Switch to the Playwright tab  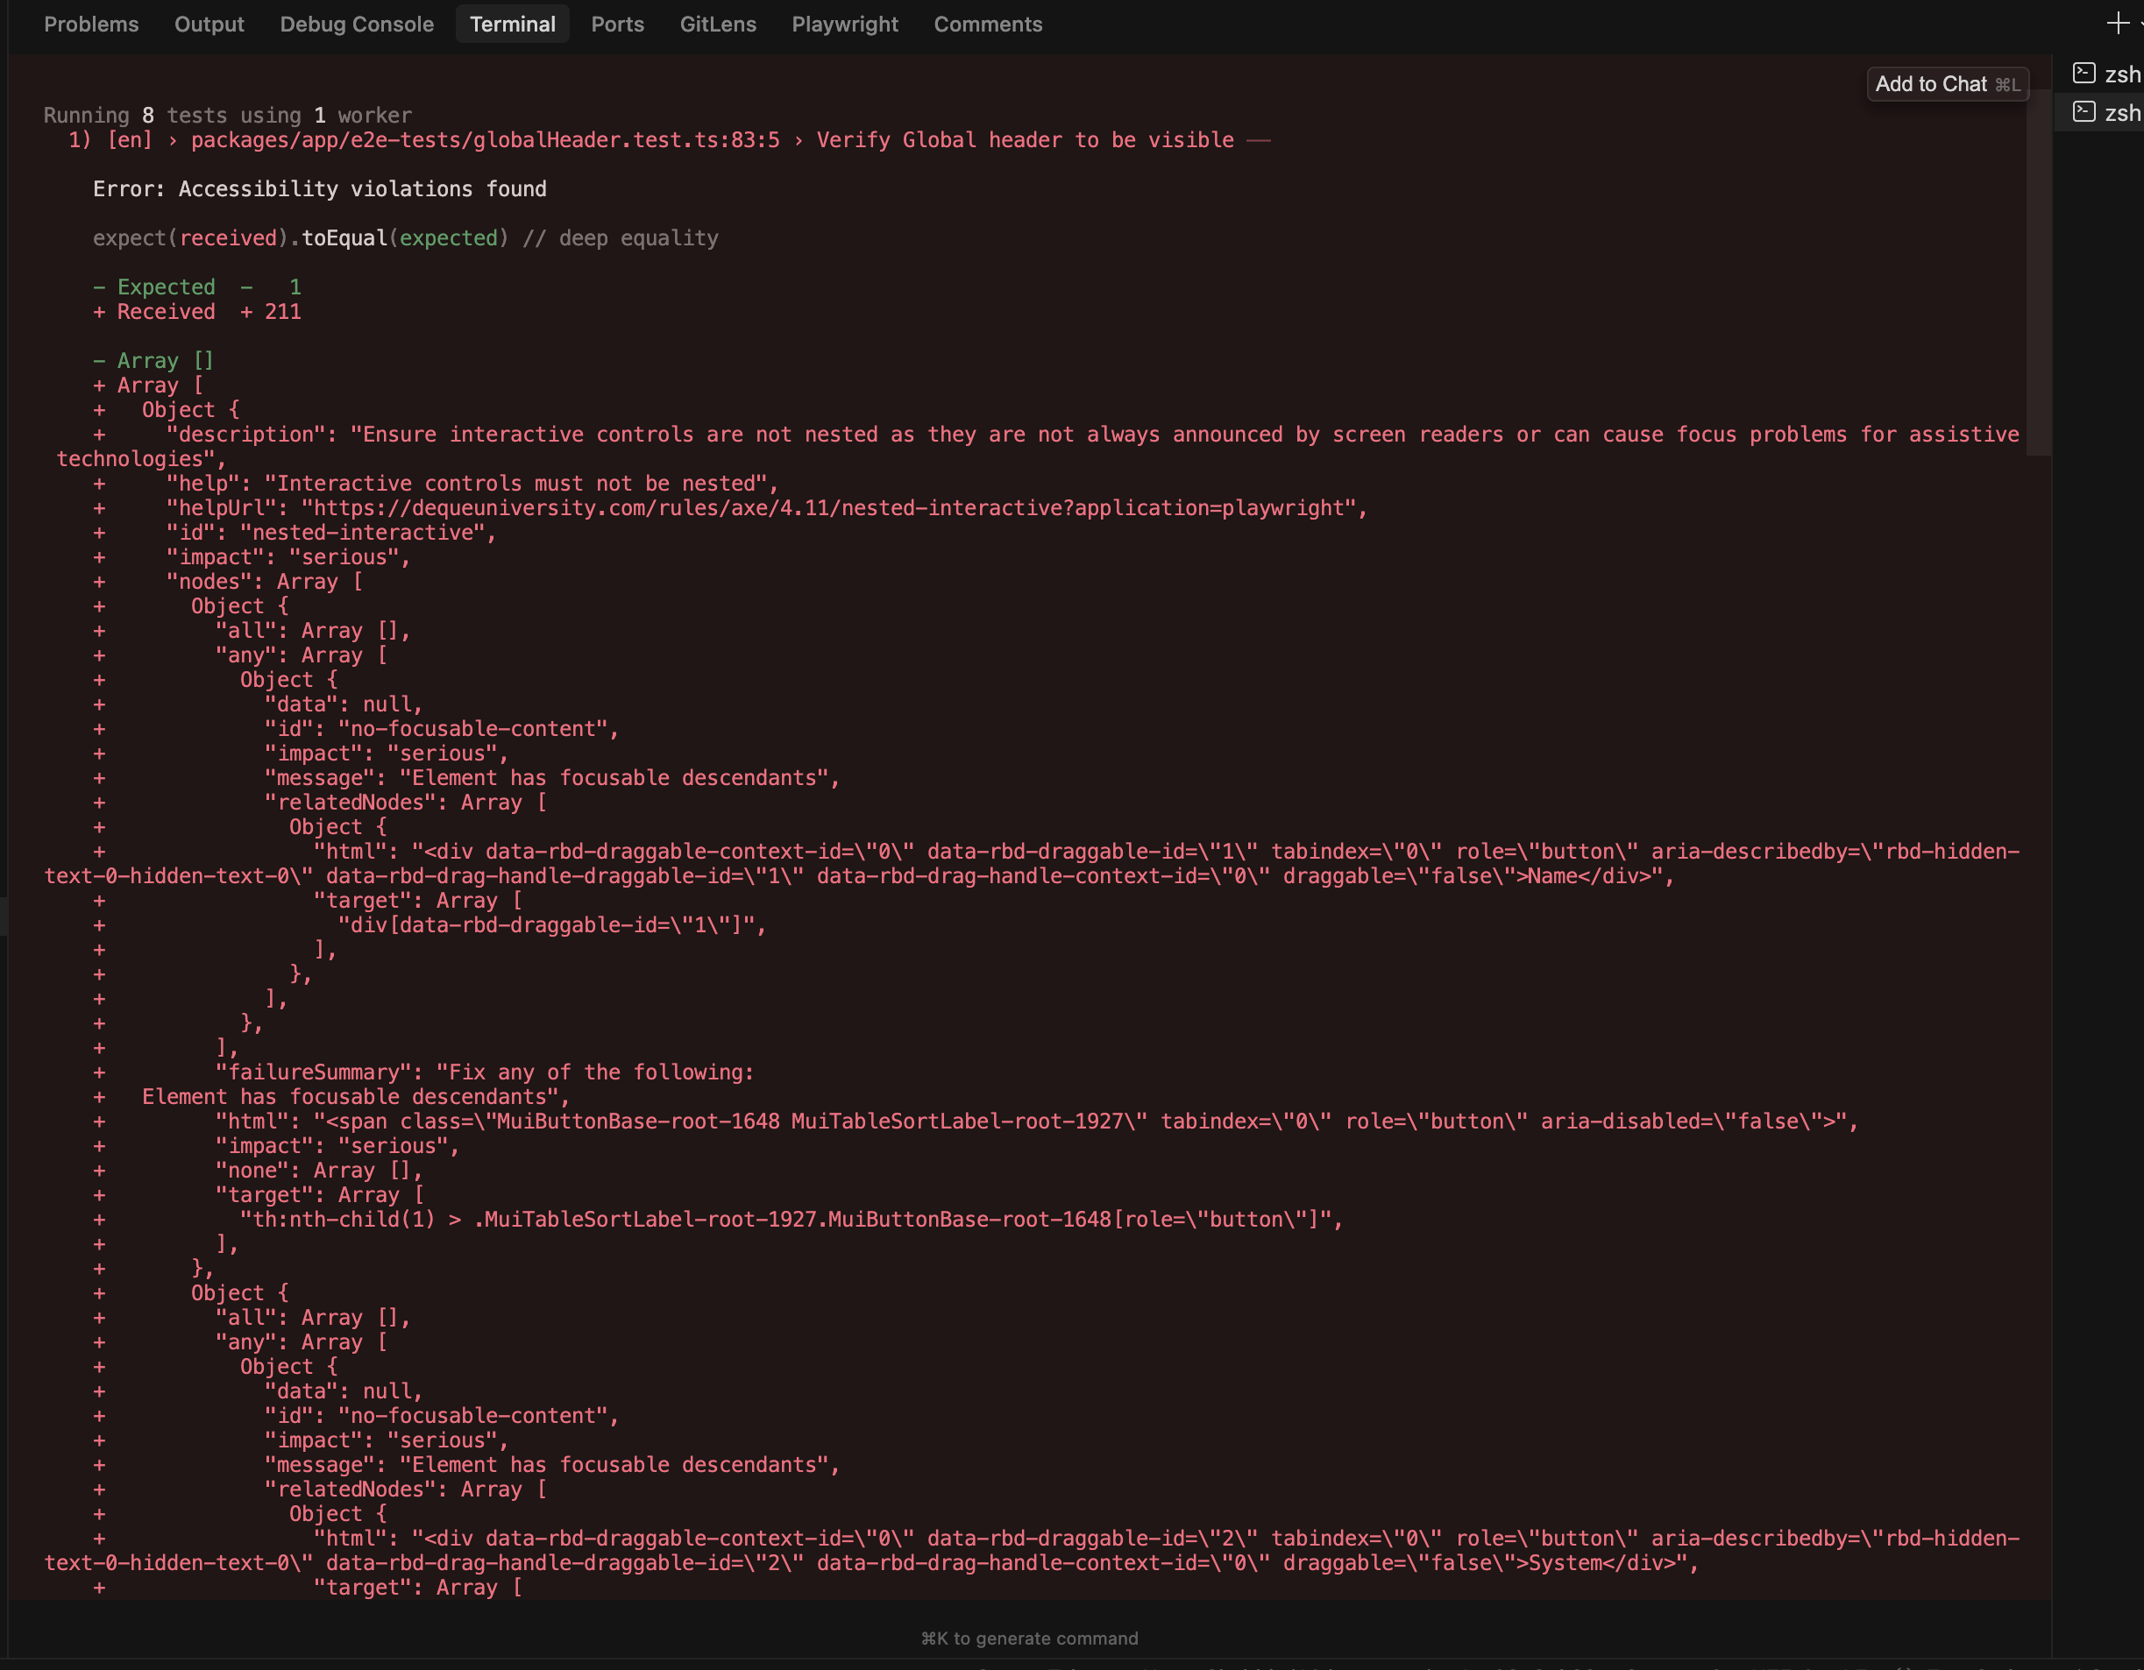[x=844, y=25]
